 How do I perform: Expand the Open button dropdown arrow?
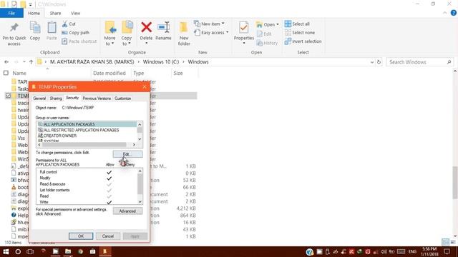pos(278,24)
